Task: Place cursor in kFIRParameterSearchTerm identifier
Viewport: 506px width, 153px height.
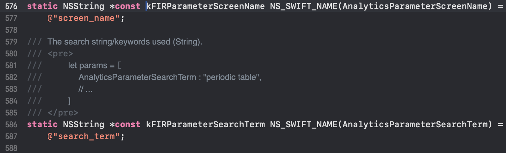Action: click(x=205, y=124)
